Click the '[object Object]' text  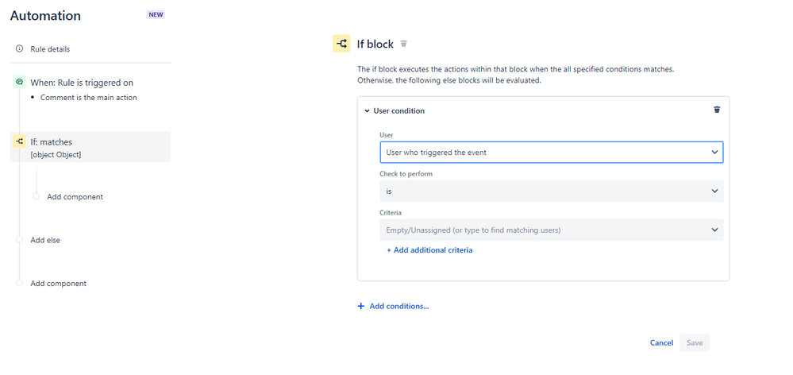(56, 155)
